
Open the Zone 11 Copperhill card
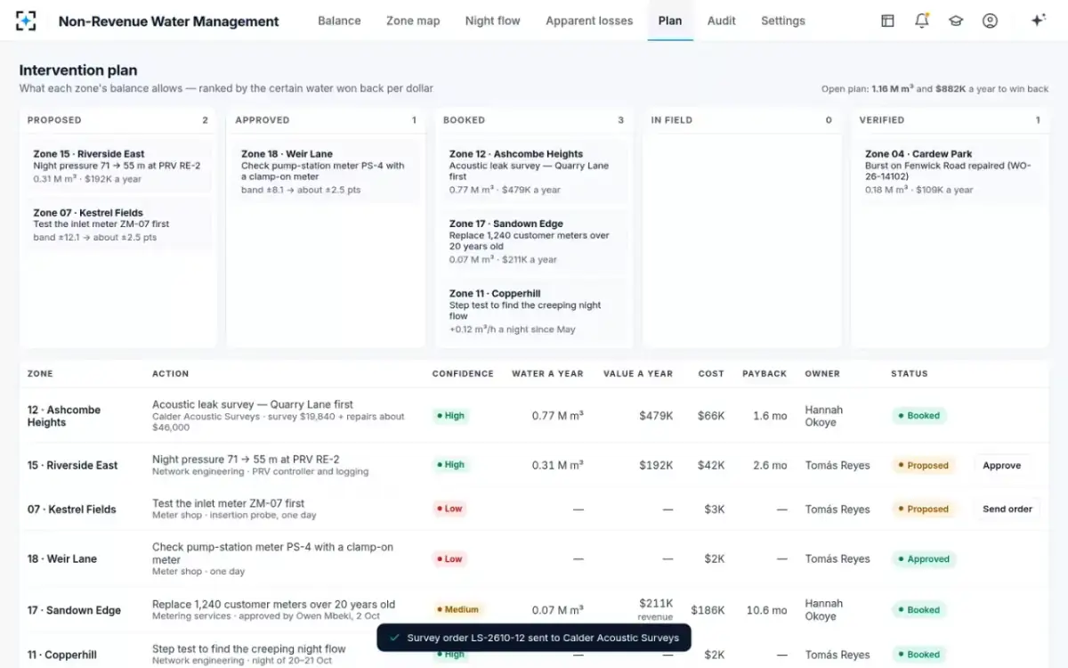(535, 311)
